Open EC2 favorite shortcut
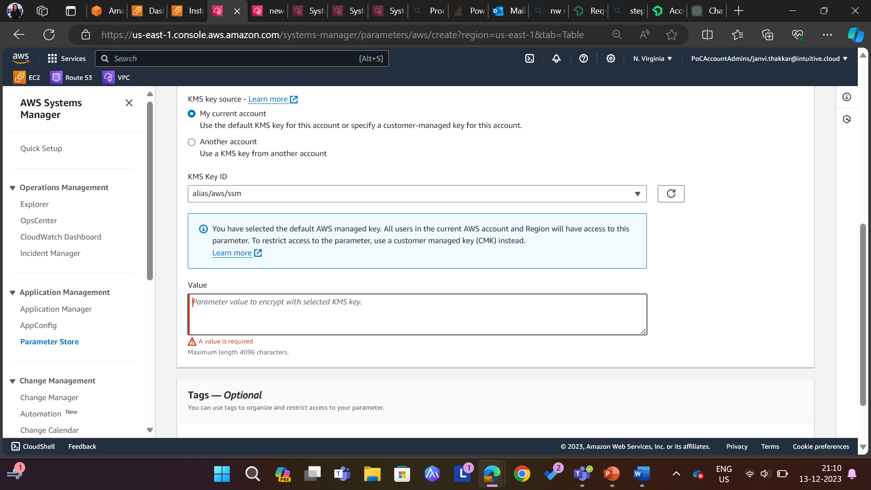871x490 pixels. click(x=27, y=78)
